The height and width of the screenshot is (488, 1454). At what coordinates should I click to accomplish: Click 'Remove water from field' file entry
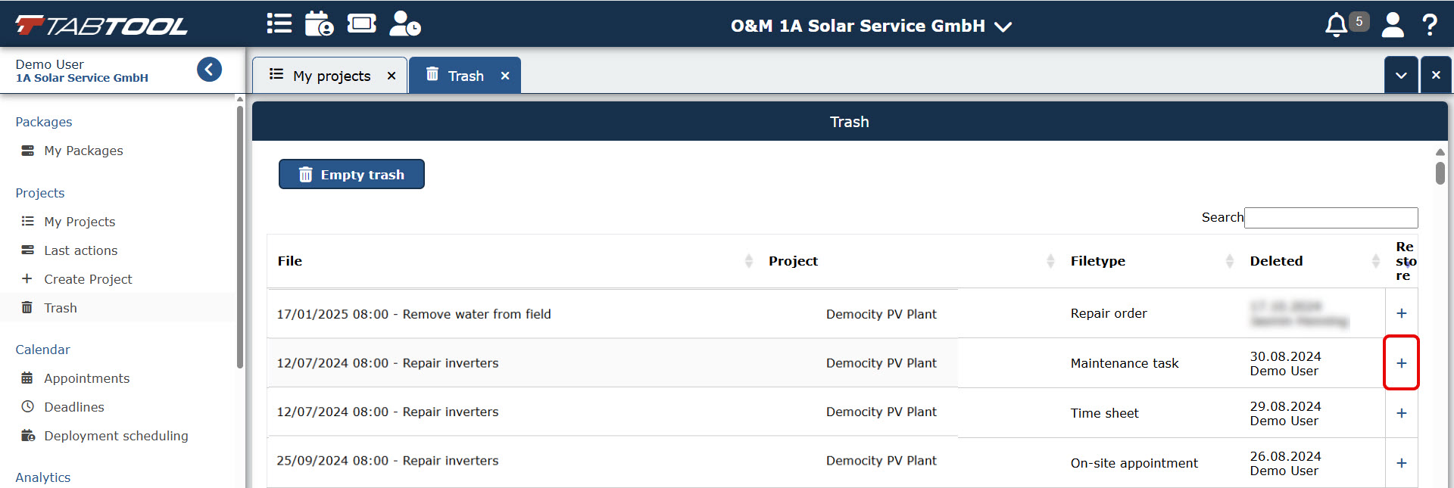(x=413, y=314)
